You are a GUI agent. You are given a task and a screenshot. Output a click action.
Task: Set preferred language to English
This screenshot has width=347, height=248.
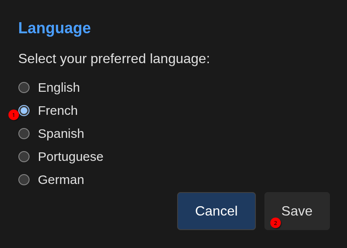[x=24, y=88]
